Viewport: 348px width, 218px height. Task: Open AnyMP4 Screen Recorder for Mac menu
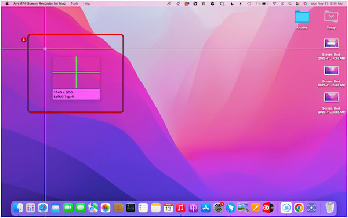tap(39, 3)
